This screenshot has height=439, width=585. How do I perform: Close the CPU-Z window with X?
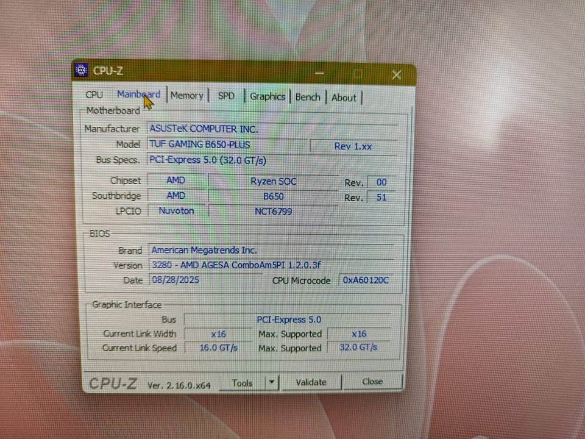(397, 75)
